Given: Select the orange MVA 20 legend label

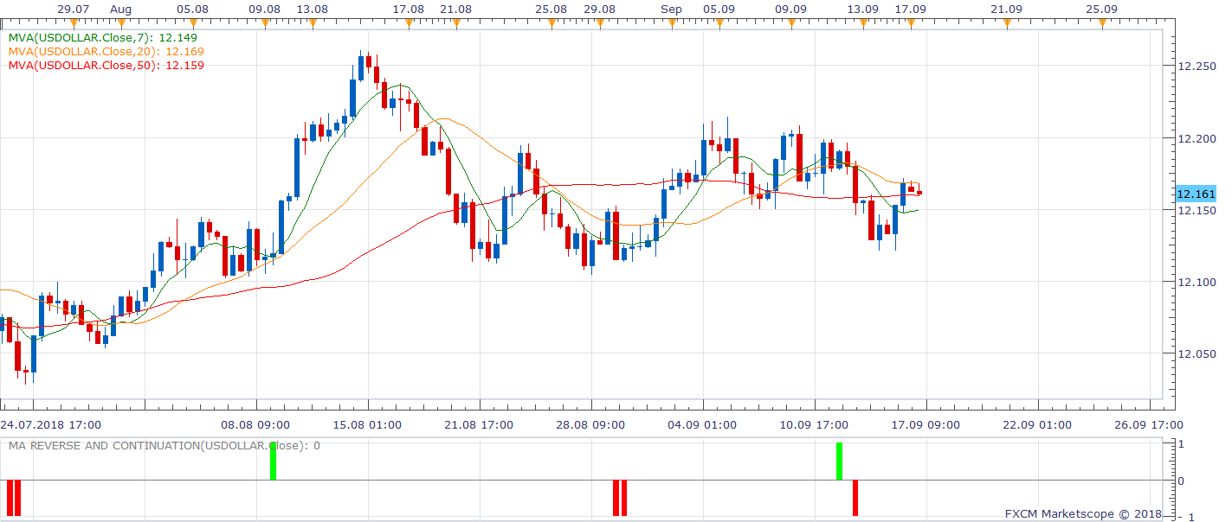Looking at the screenshot, I should click(x=106, y=52).
